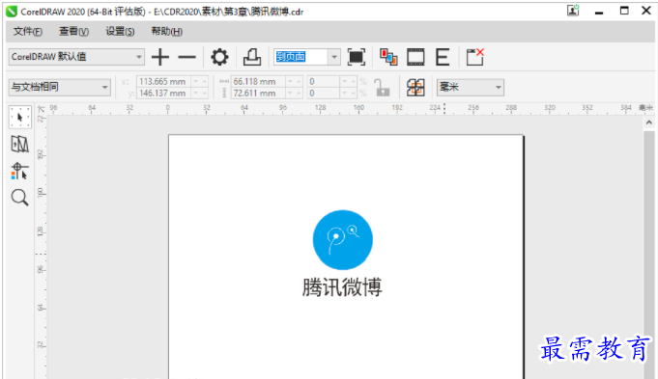The height and width of the screenshot is (379, 658).
Task: Open the 设置(S) menu
Action: point(120,32)
